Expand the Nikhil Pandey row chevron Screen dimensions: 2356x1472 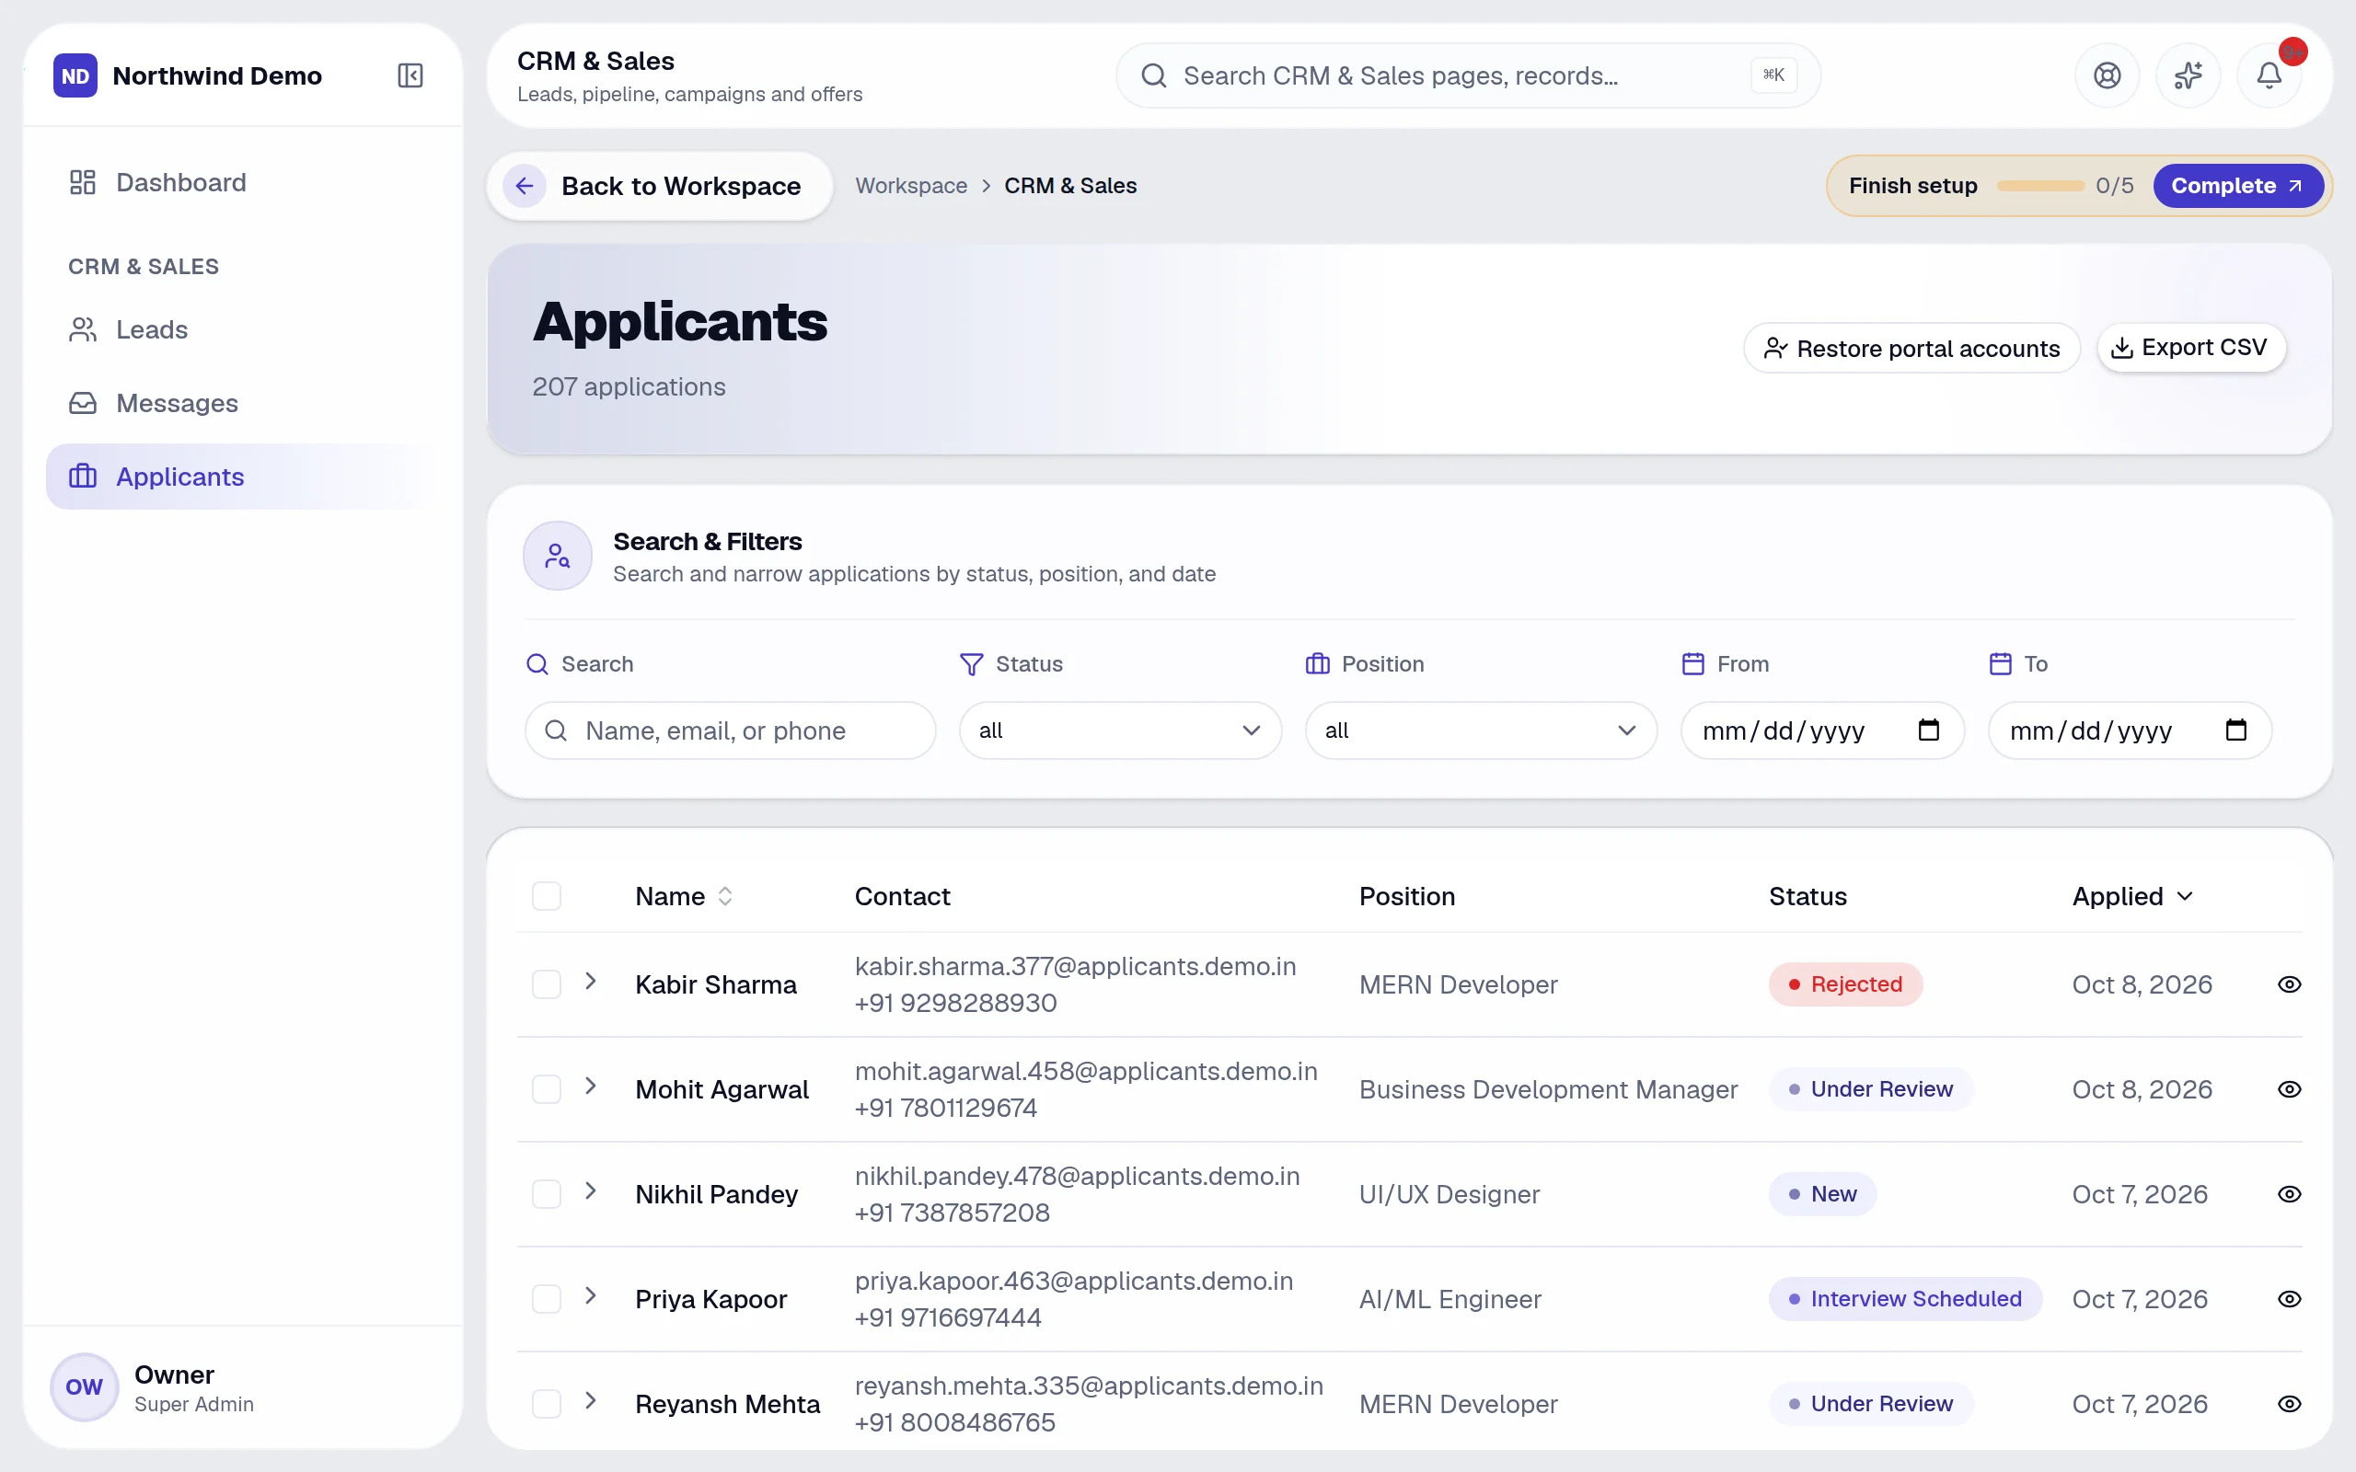590,1191
